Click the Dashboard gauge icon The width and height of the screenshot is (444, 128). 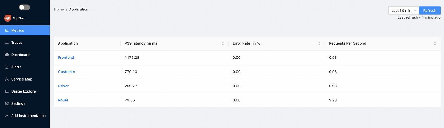click(x=7, y=55)
